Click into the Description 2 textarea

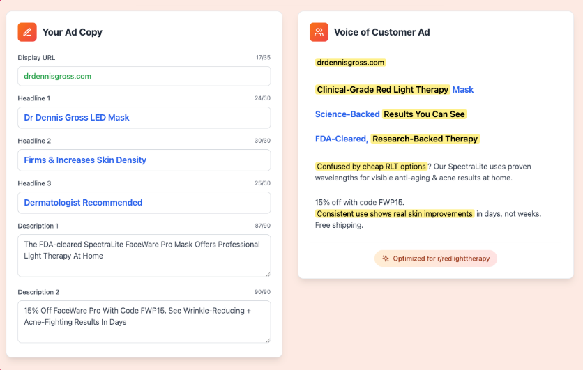pos(144,322)
